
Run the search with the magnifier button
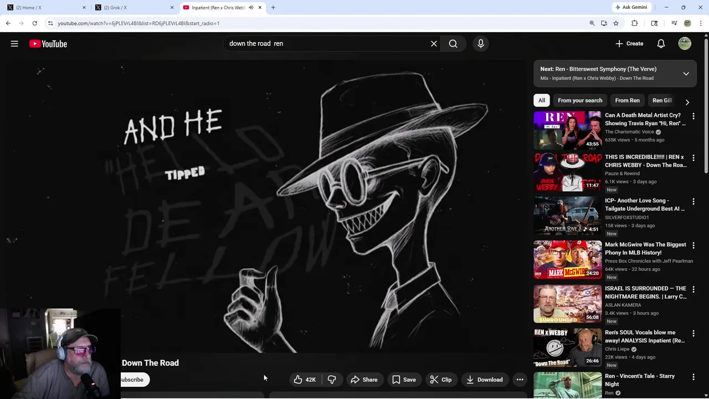[453, 44]
